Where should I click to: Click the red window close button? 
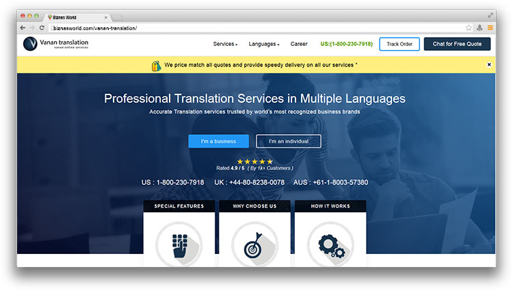pos(23,16)
